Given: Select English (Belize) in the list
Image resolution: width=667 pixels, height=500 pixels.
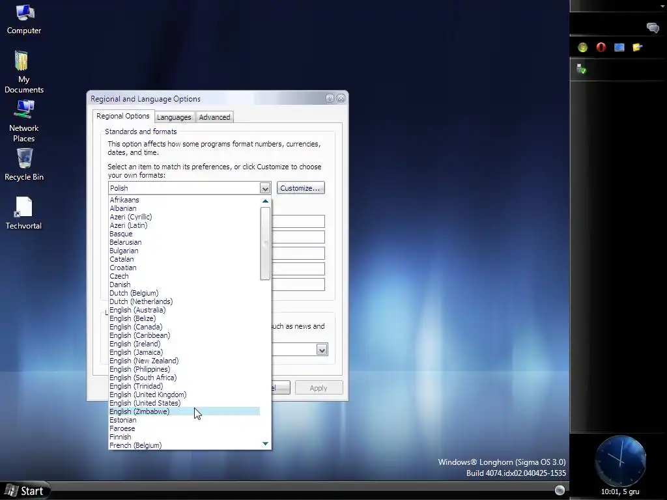Looking at the screenshot, I should click(x=184, y=318).
